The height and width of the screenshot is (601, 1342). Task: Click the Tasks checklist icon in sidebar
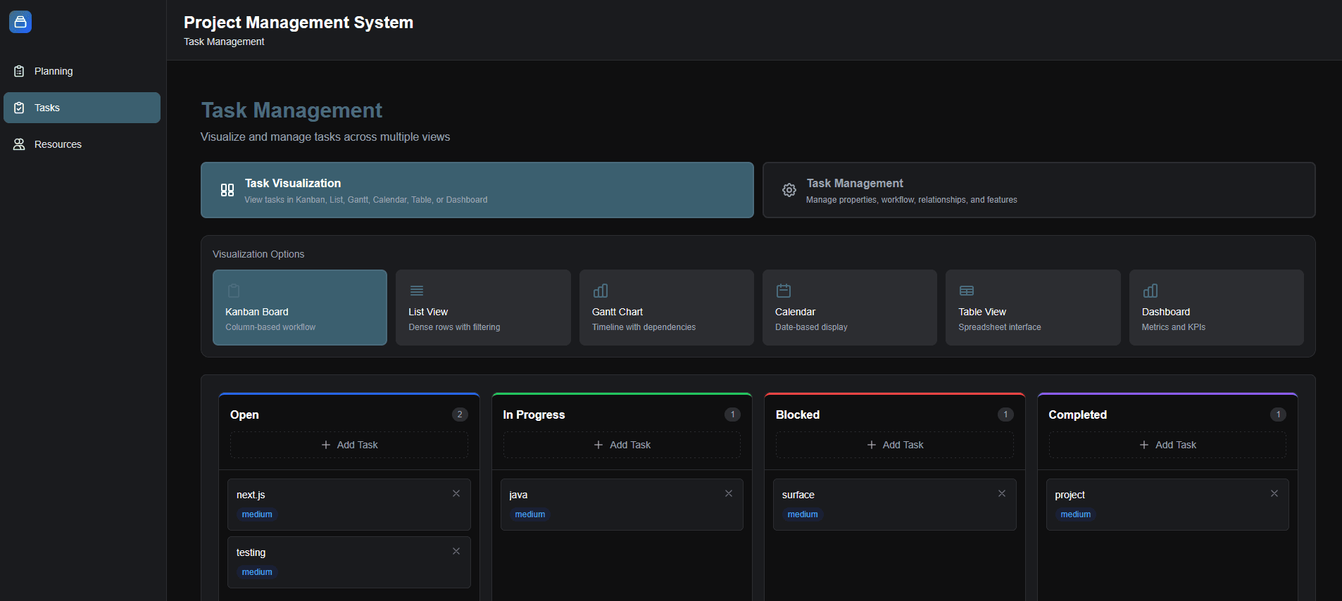(x=19, y=108)
